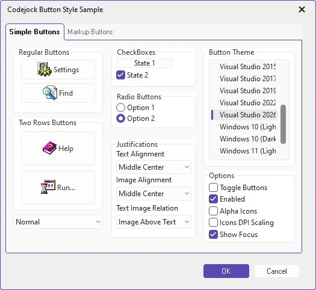
Task: Toggle the State 1 checkbox button
Action: pos(144,63)
